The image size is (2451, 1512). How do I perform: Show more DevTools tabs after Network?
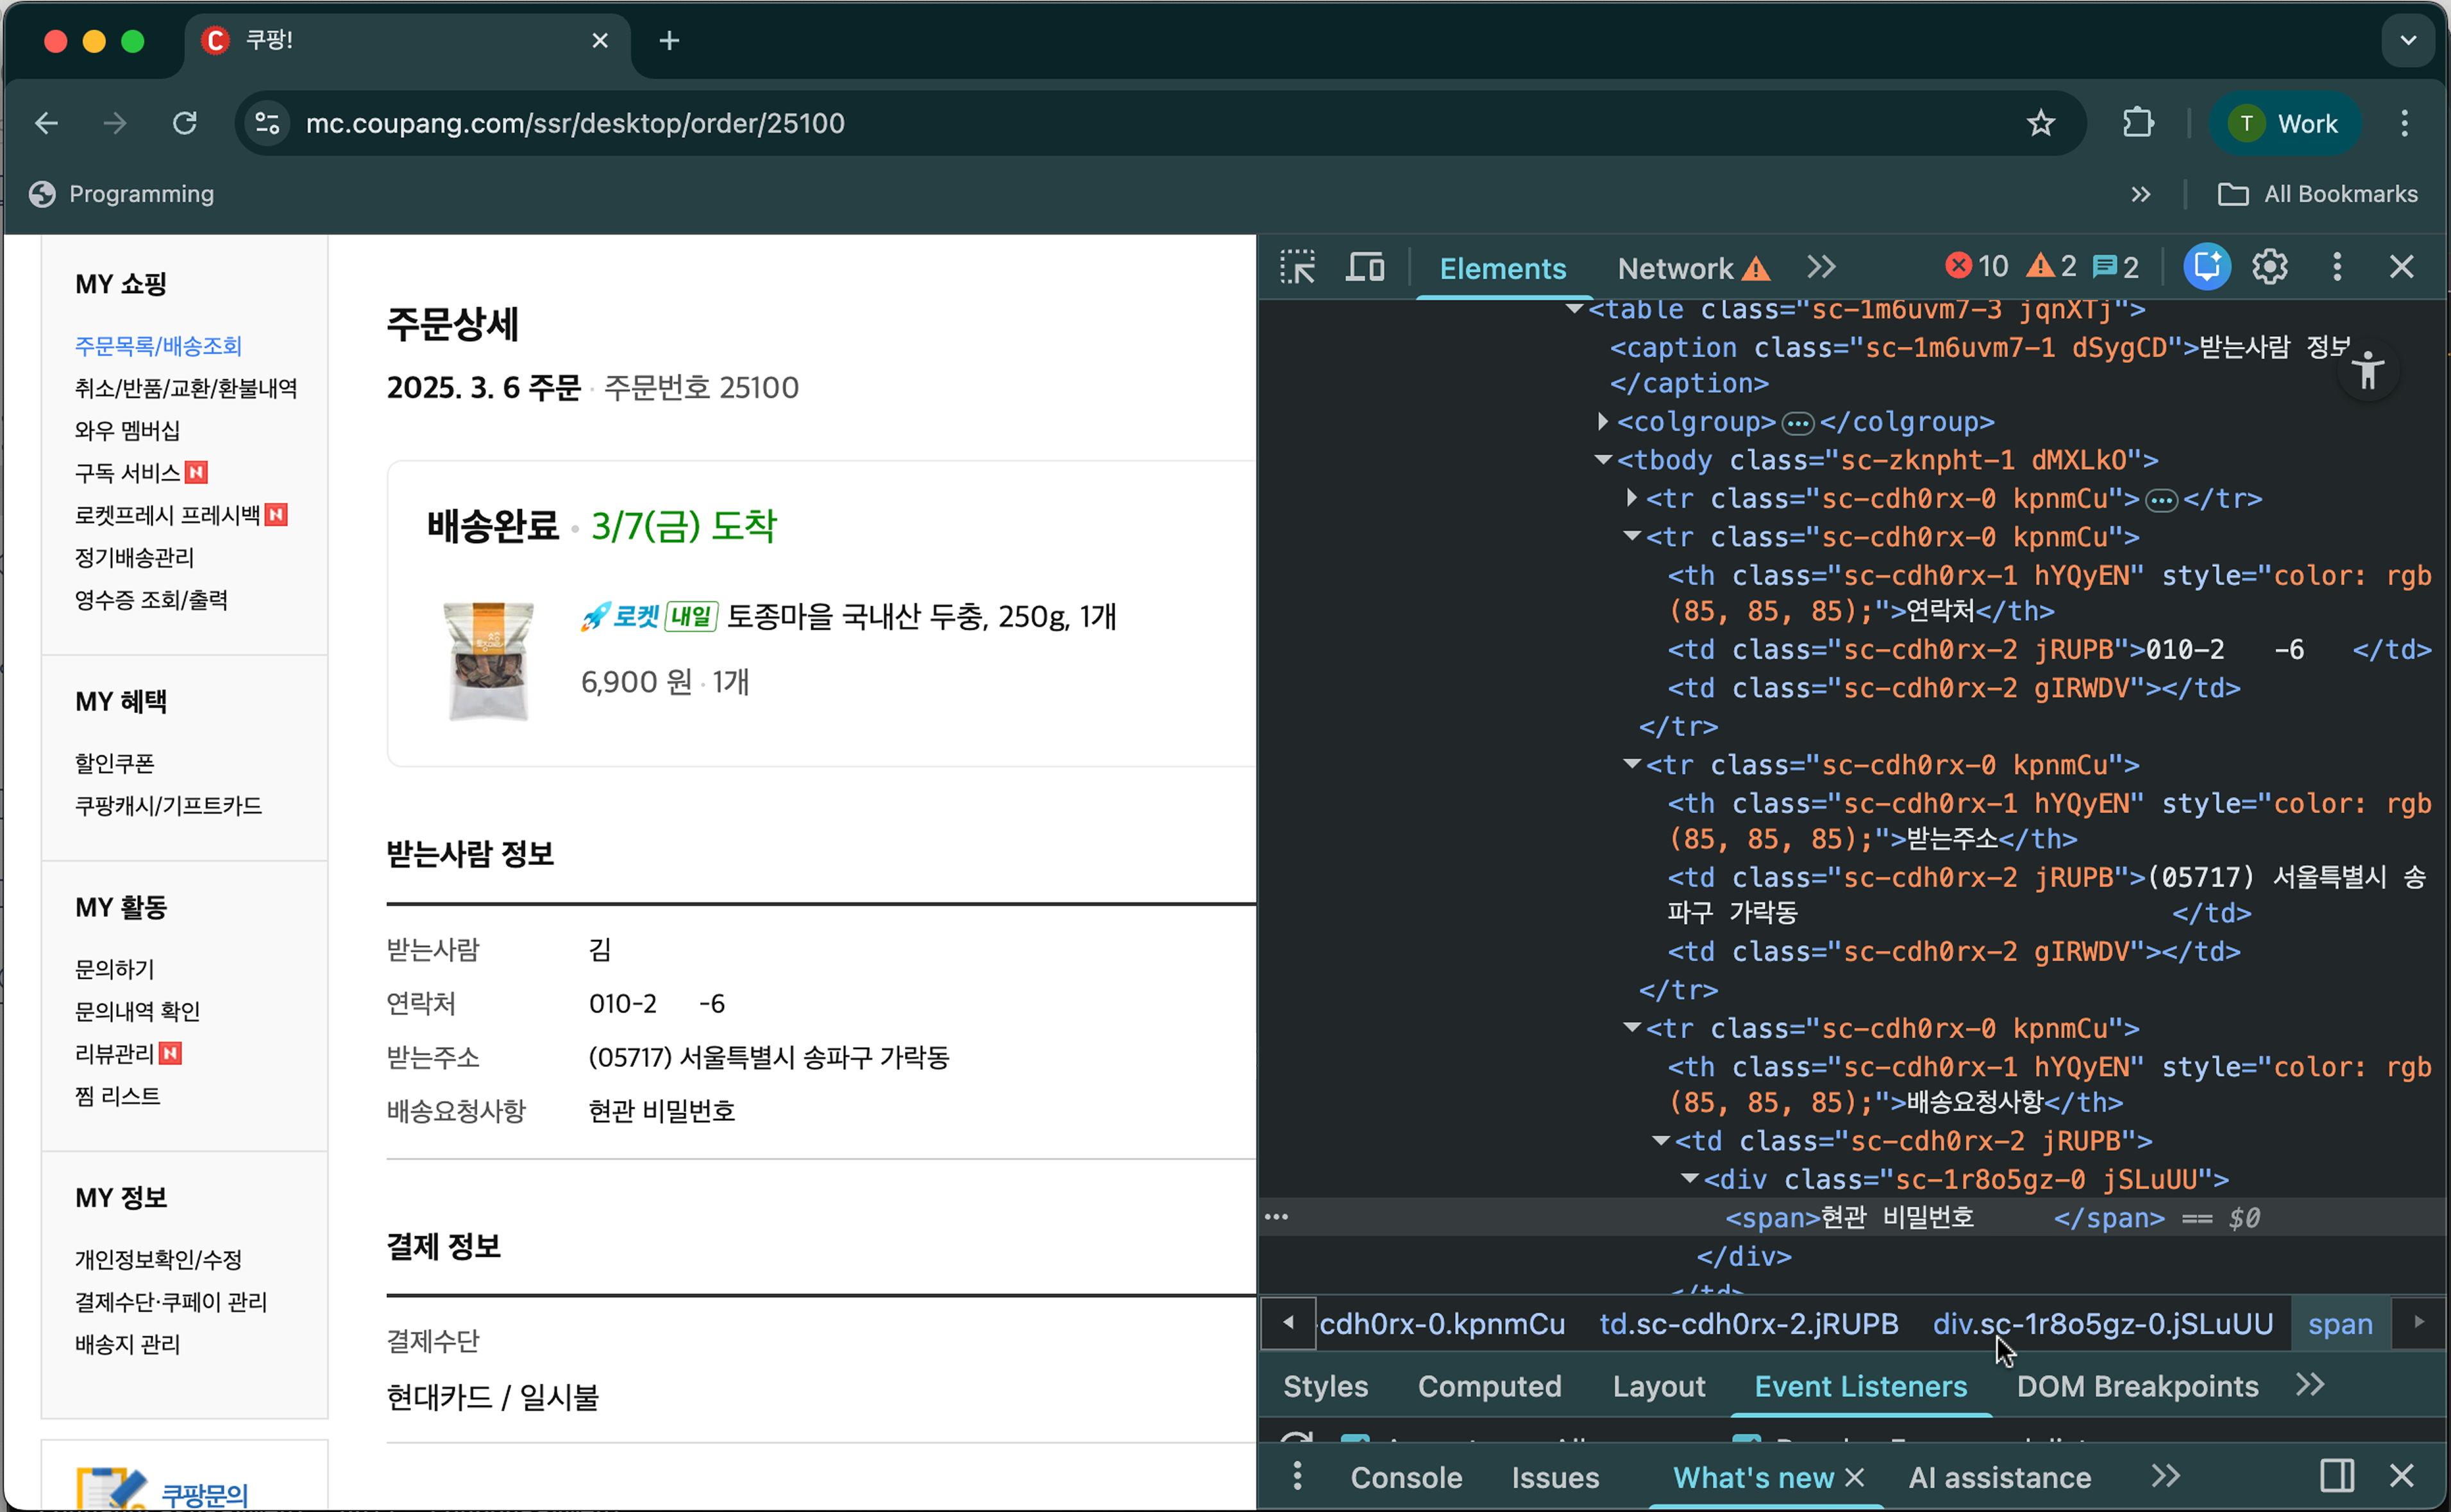coord(1821,267)
